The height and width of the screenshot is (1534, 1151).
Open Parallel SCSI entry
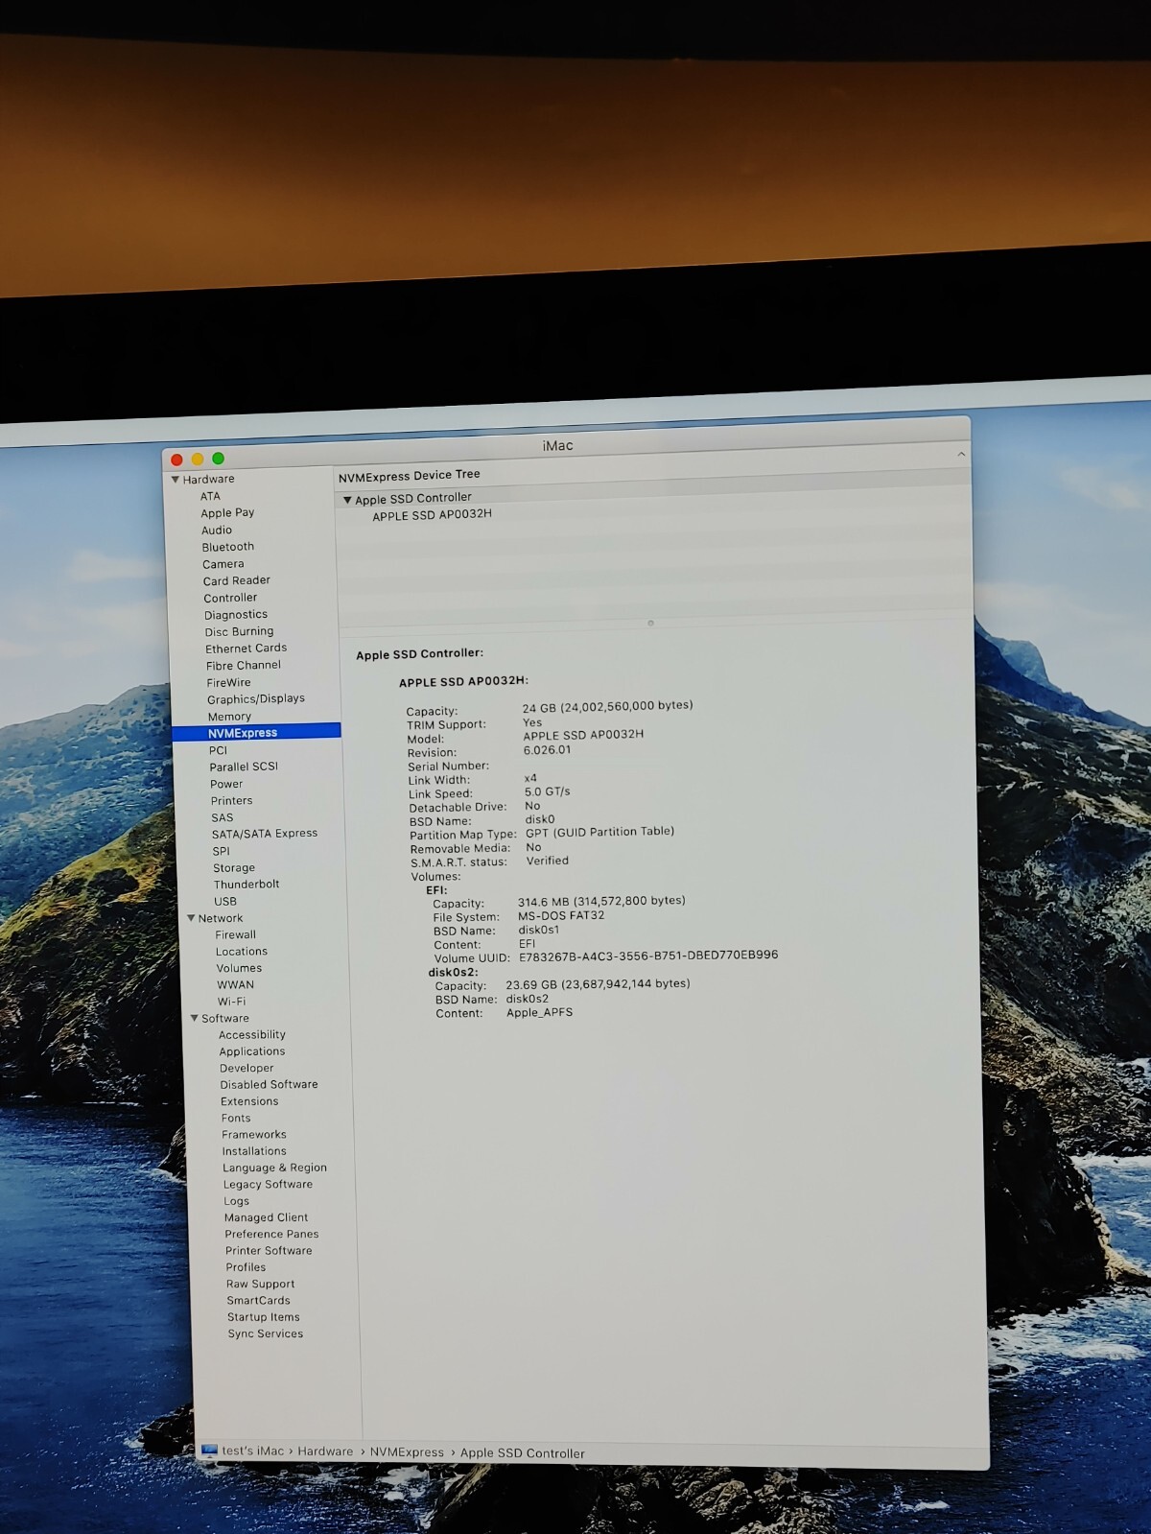tap(244, 767)
